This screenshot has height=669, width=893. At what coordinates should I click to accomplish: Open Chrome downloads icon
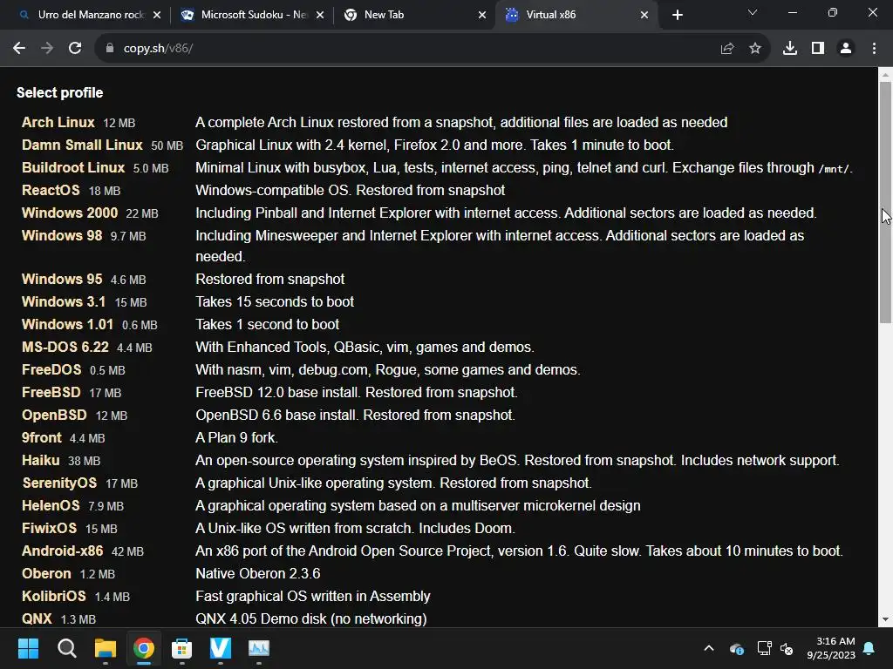click(x=790, y=49)
